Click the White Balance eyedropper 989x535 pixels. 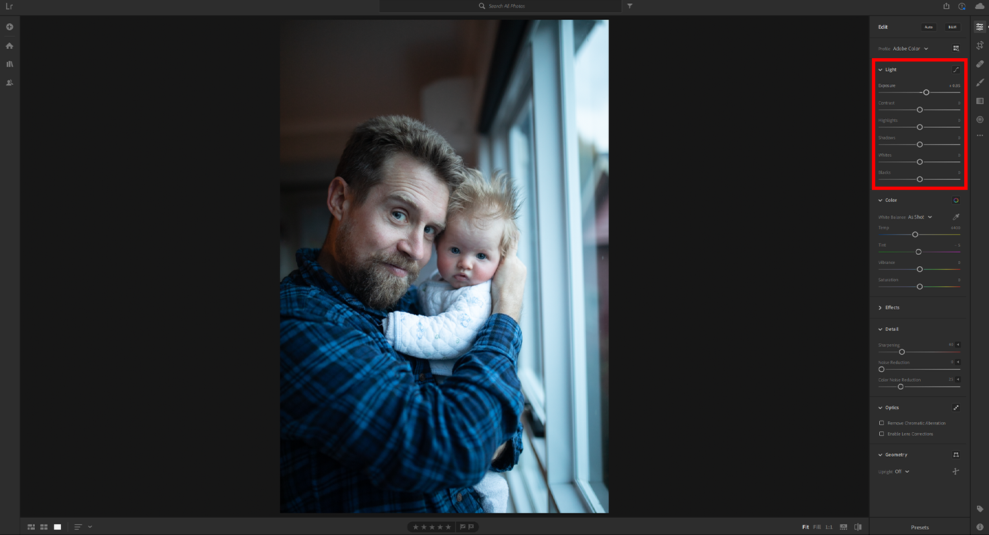click(x=956, y=217)
